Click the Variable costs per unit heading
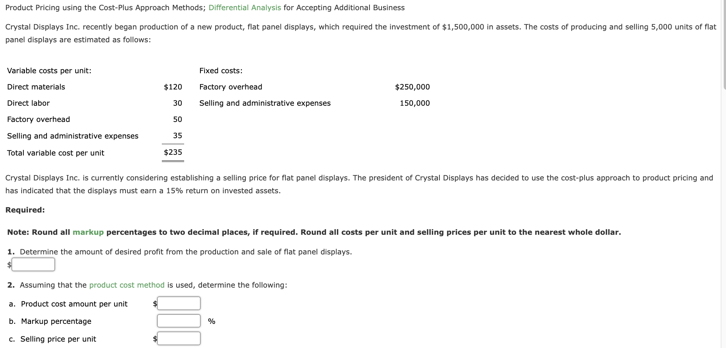This screenshot has width=726, height=348. tap(49, 71)
